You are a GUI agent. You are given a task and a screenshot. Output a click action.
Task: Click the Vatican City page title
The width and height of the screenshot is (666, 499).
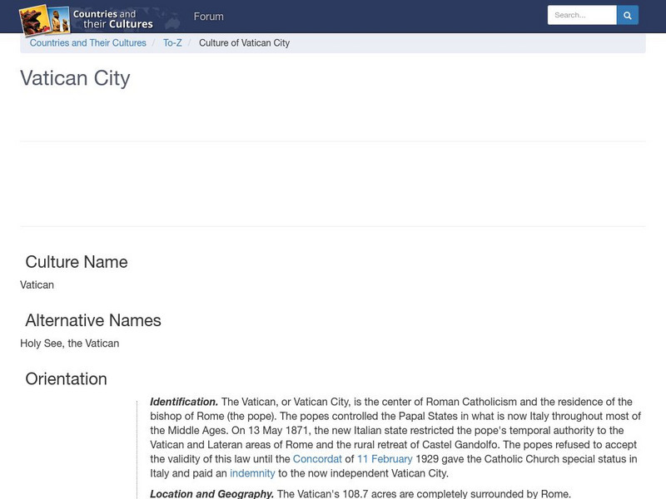75,78
